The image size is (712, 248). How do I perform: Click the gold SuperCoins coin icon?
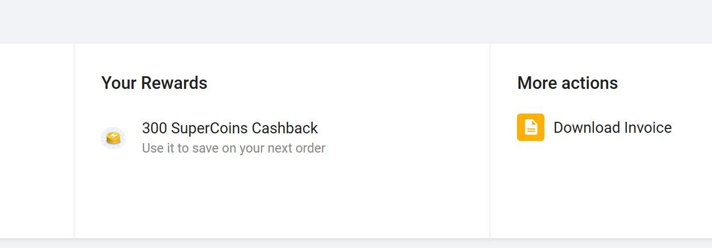[113, 138]
